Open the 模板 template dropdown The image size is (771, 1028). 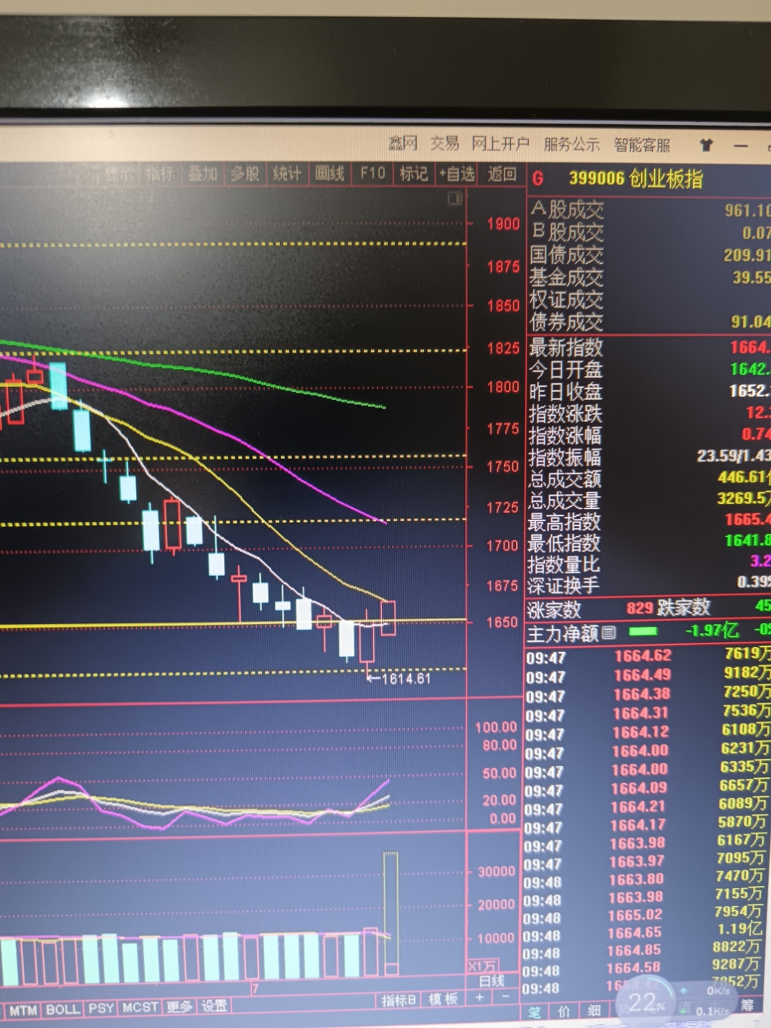pyautogui.click(x=443, y=999)
